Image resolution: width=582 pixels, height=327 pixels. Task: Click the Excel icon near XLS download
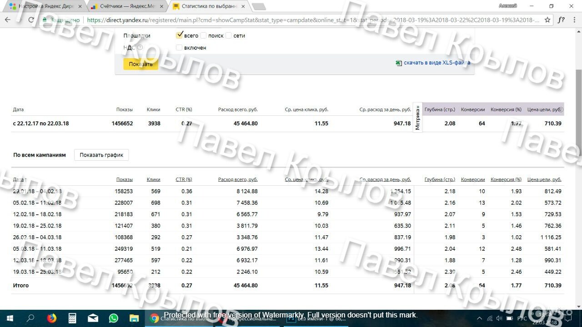(x=399, y=63)
